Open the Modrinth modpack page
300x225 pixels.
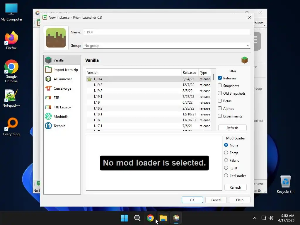pyautogui.click(x=62, y=117)
